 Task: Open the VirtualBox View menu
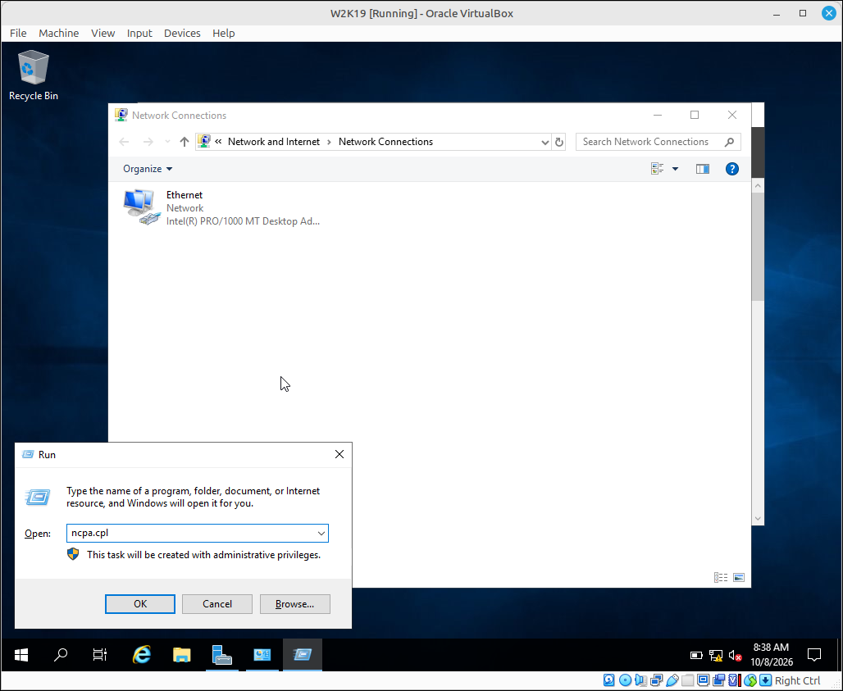pos(103,34)
